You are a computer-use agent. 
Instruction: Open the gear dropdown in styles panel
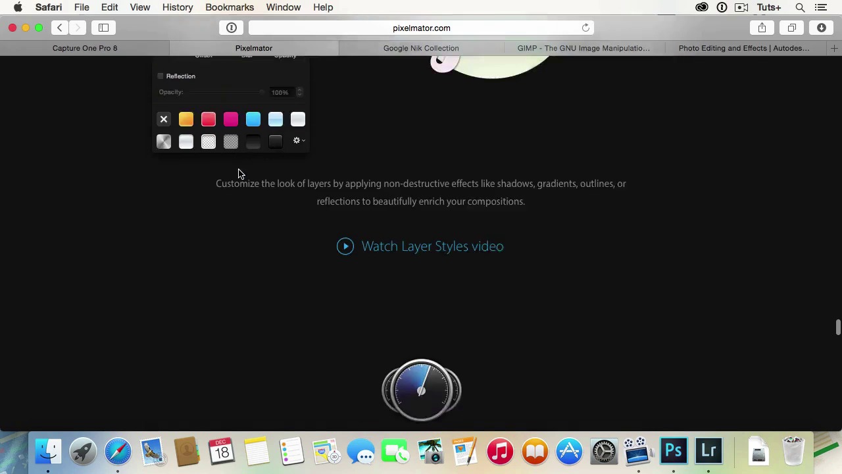click(299, 140)
